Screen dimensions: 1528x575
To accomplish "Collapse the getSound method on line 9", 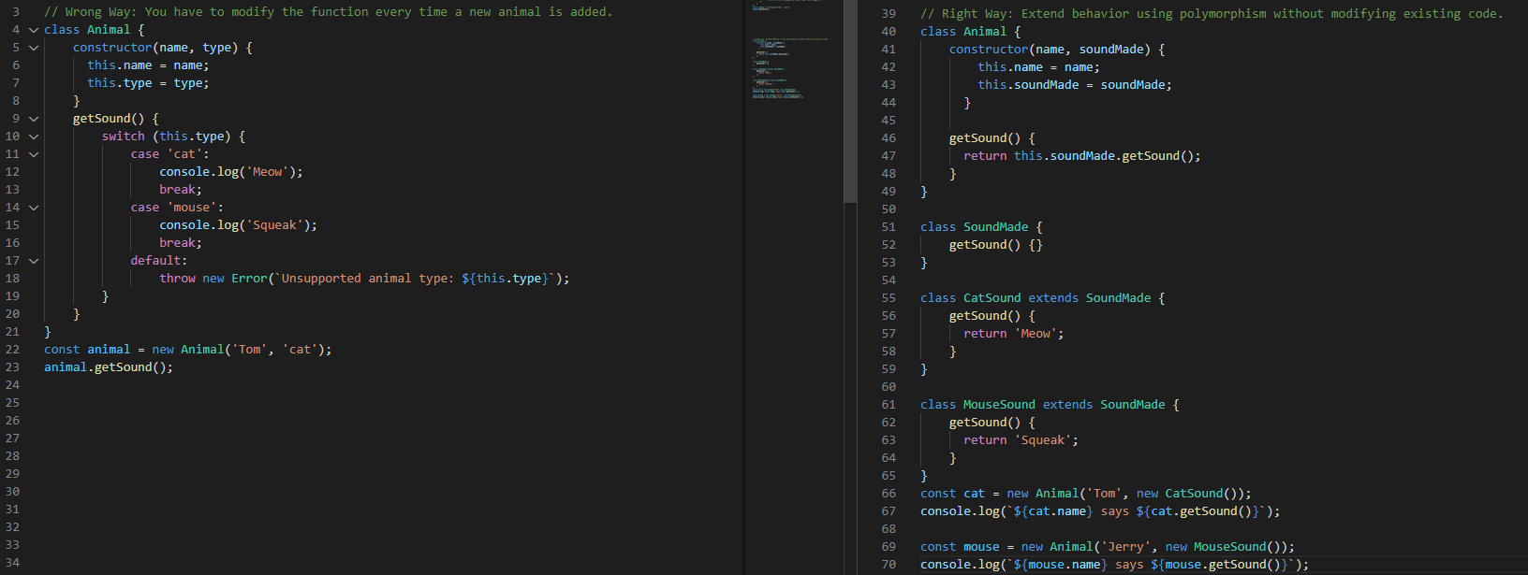I will point(34,119).
